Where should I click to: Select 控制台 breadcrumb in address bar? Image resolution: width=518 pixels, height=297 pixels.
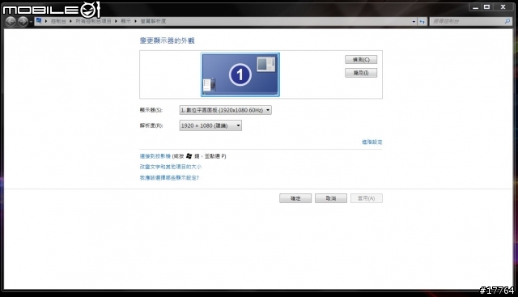(58, 21)
